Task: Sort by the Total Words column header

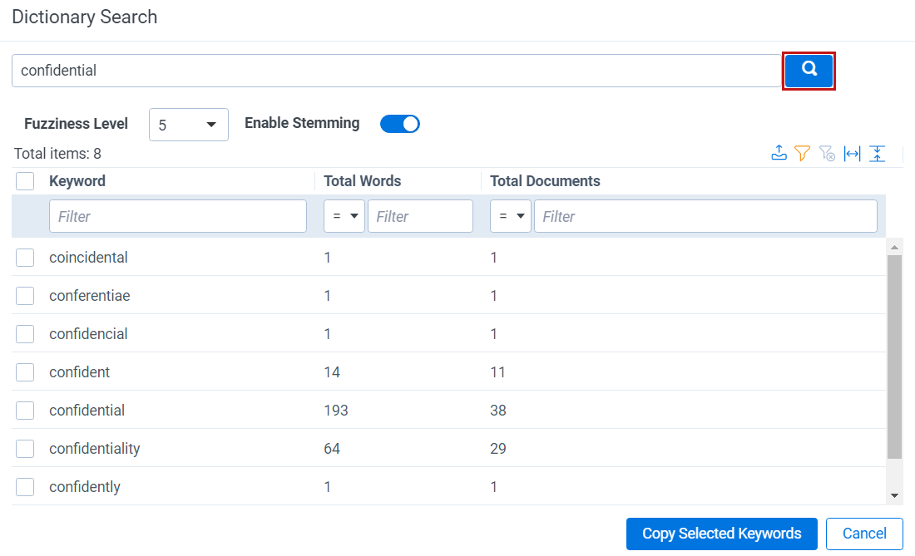Action: tap(363, 181)
